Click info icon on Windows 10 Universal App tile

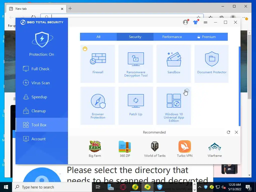pyautogui.click(x=187, y=90)
